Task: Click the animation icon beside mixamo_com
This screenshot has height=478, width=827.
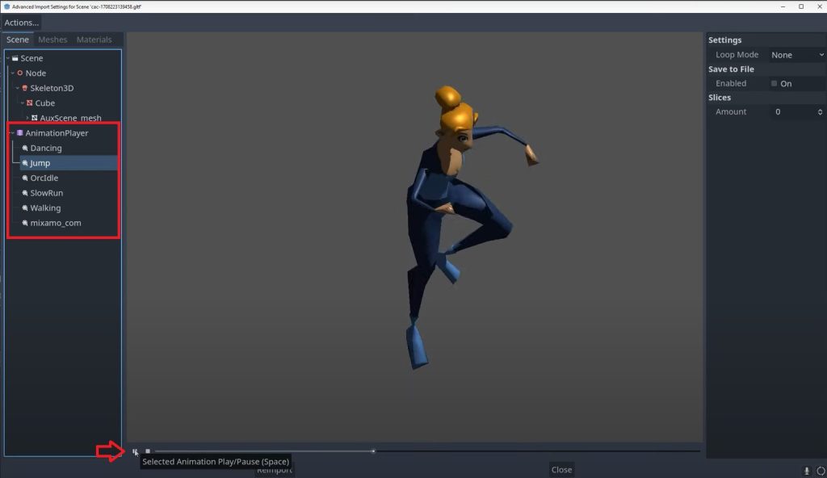Action: (25, 223)
